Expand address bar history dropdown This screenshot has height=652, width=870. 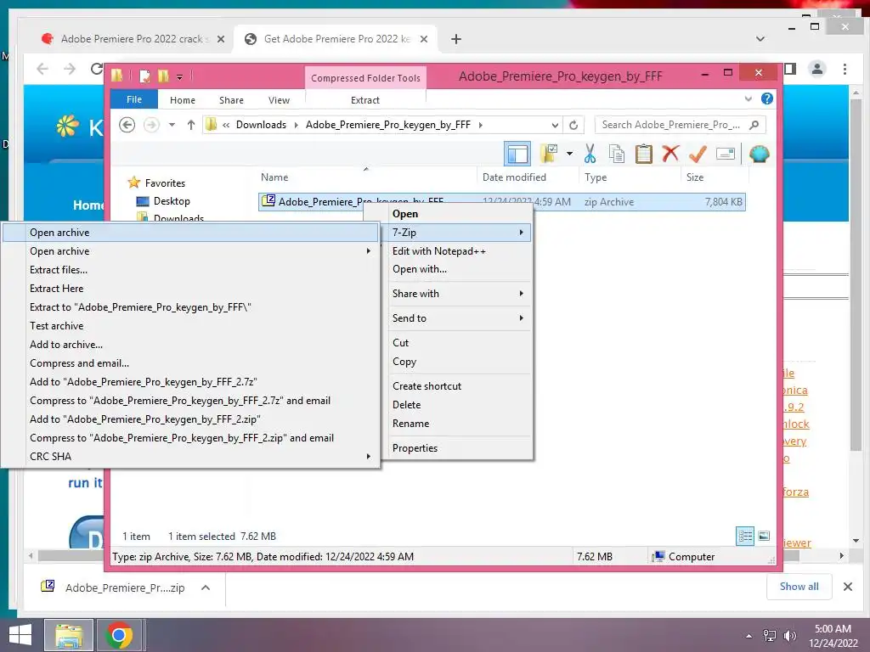(554, 126)
